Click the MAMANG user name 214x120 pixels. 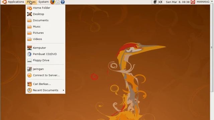(203, 2)
